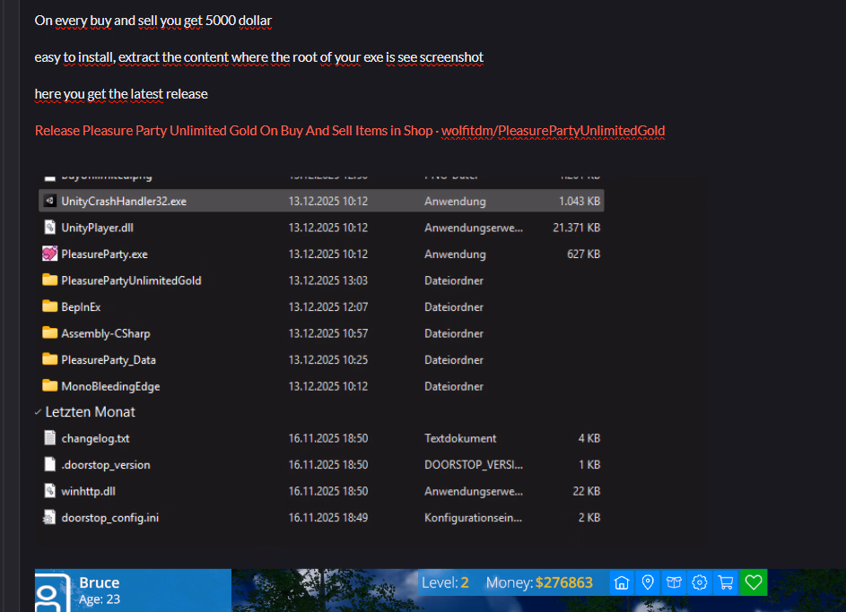The height and width of the screenshot is (612, 846).
Task: Select the UnityPlayer.dll file
Action: tap(97, 228)
